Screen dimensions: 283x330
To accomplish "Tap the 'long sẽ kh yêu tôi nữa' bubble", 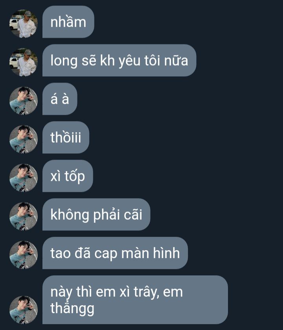I will pyautogui.click(x=119, y=61).
